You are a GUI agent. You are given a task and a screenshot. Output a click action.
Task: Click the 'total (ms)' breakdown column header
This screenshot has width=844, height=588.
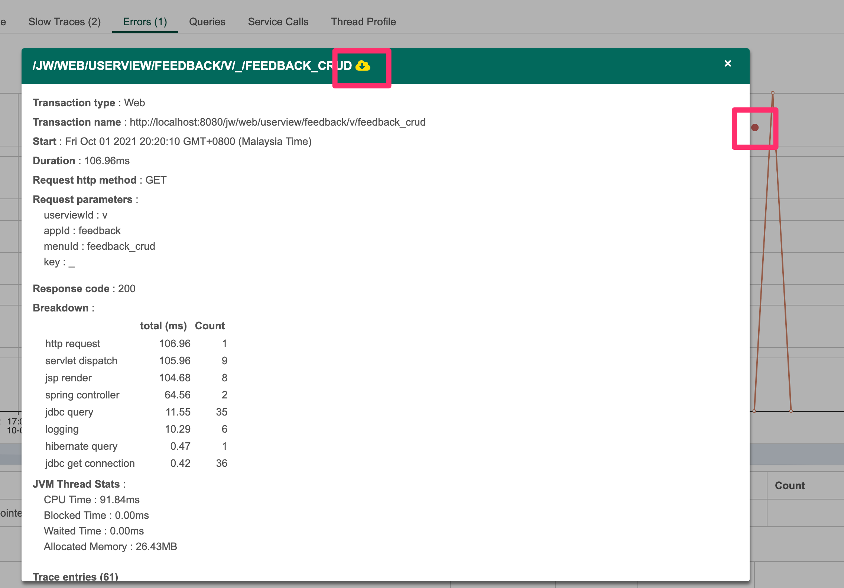(163, 326)
